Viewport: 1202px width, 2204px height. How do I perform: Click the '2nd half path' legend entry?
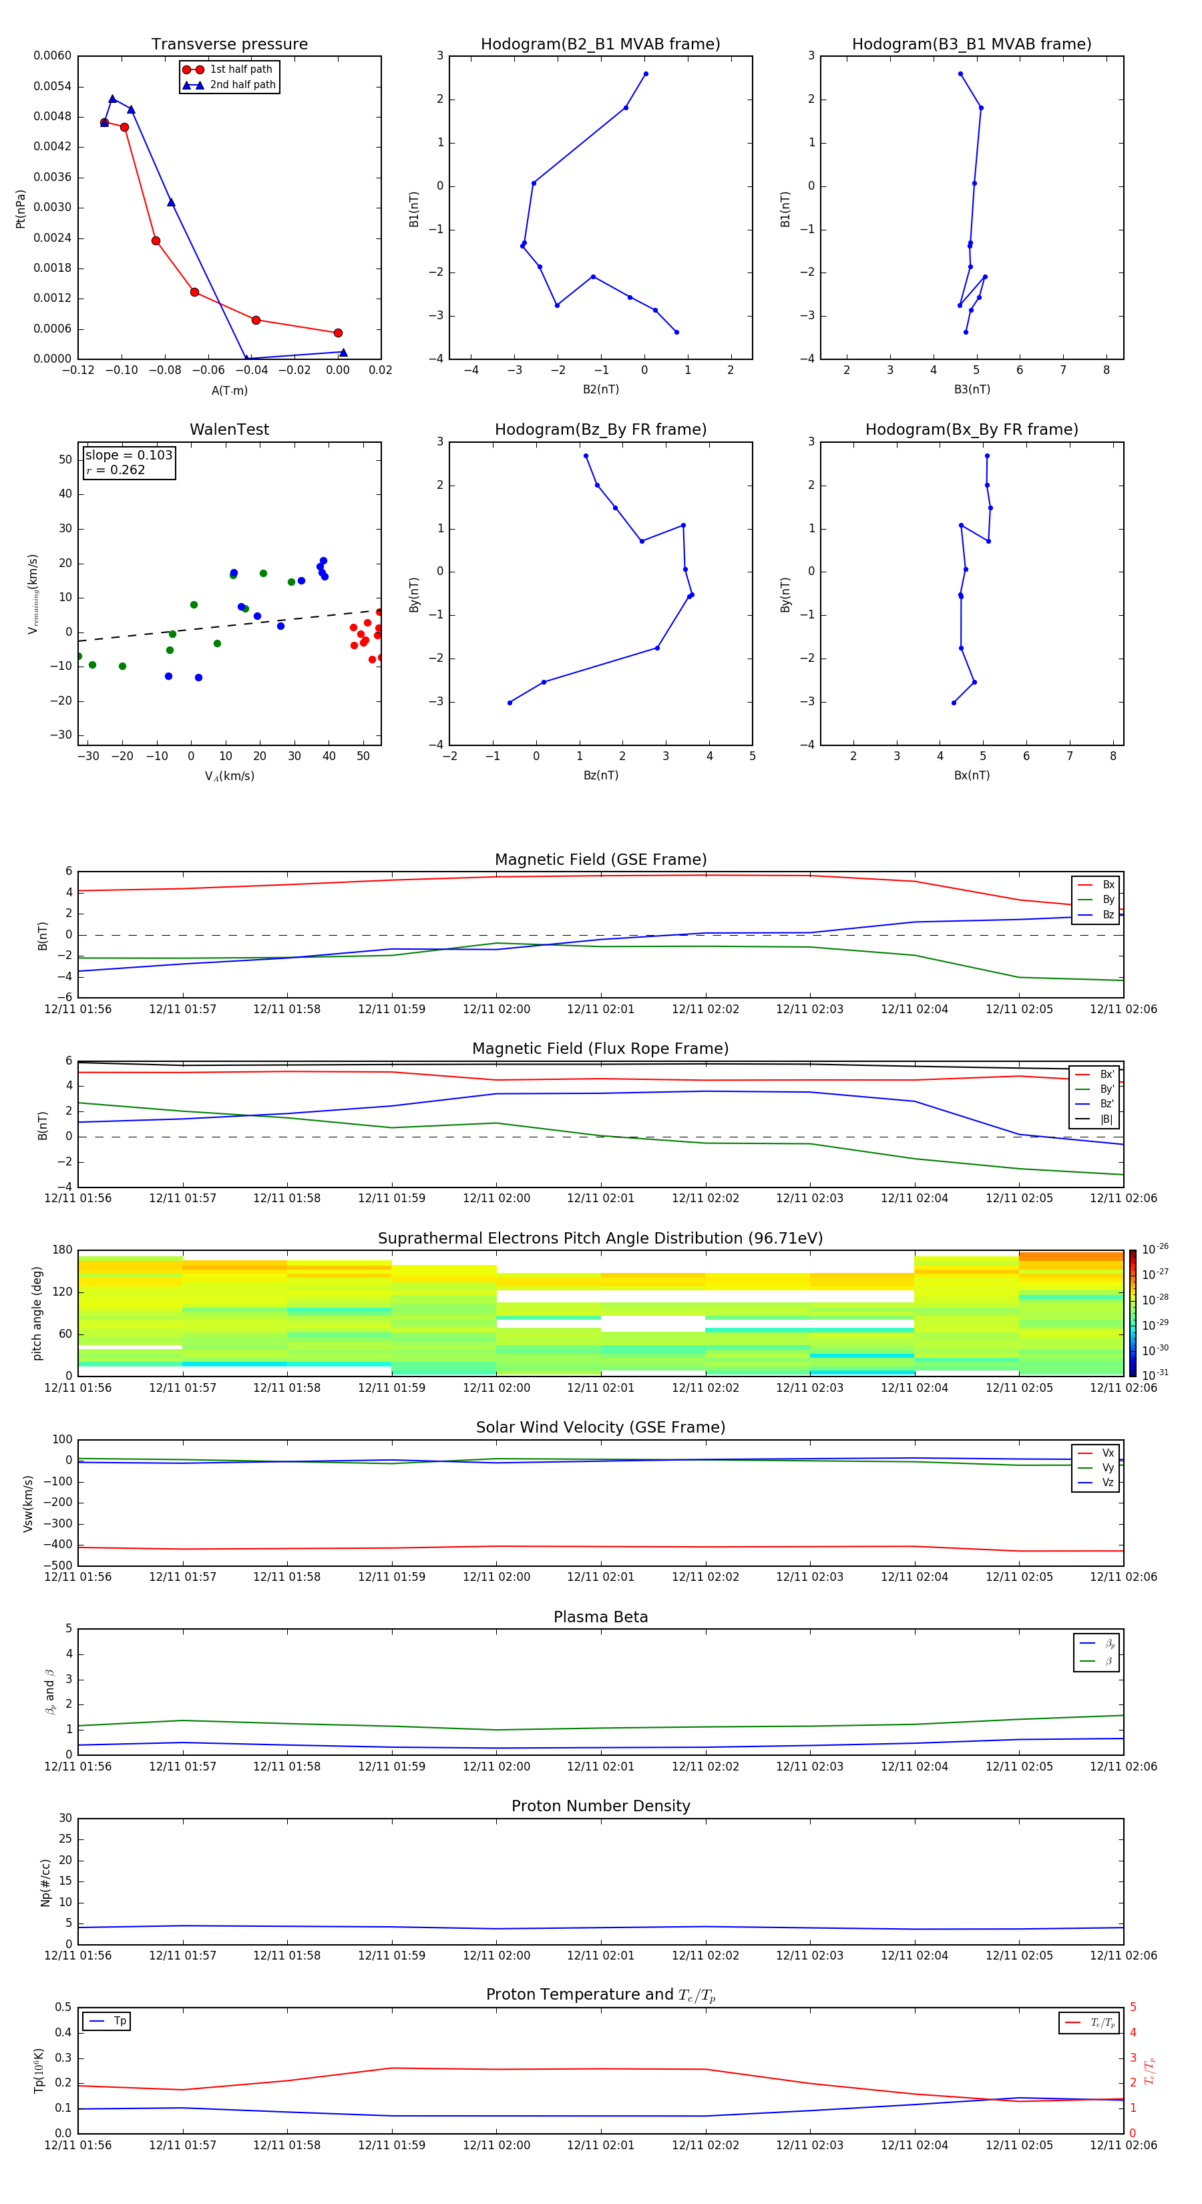(230, 85)
